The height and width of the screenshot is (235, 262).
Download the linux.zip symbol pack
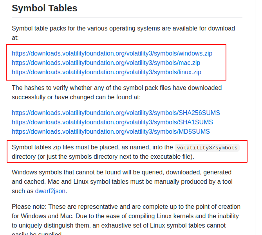[x=107, y=72]
